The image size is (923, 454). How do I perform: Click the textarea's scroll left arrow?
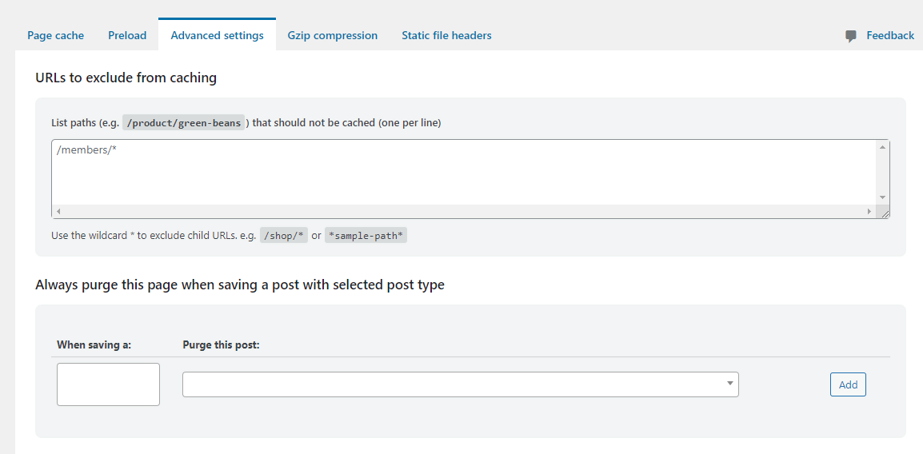click(x=58, y=212)
